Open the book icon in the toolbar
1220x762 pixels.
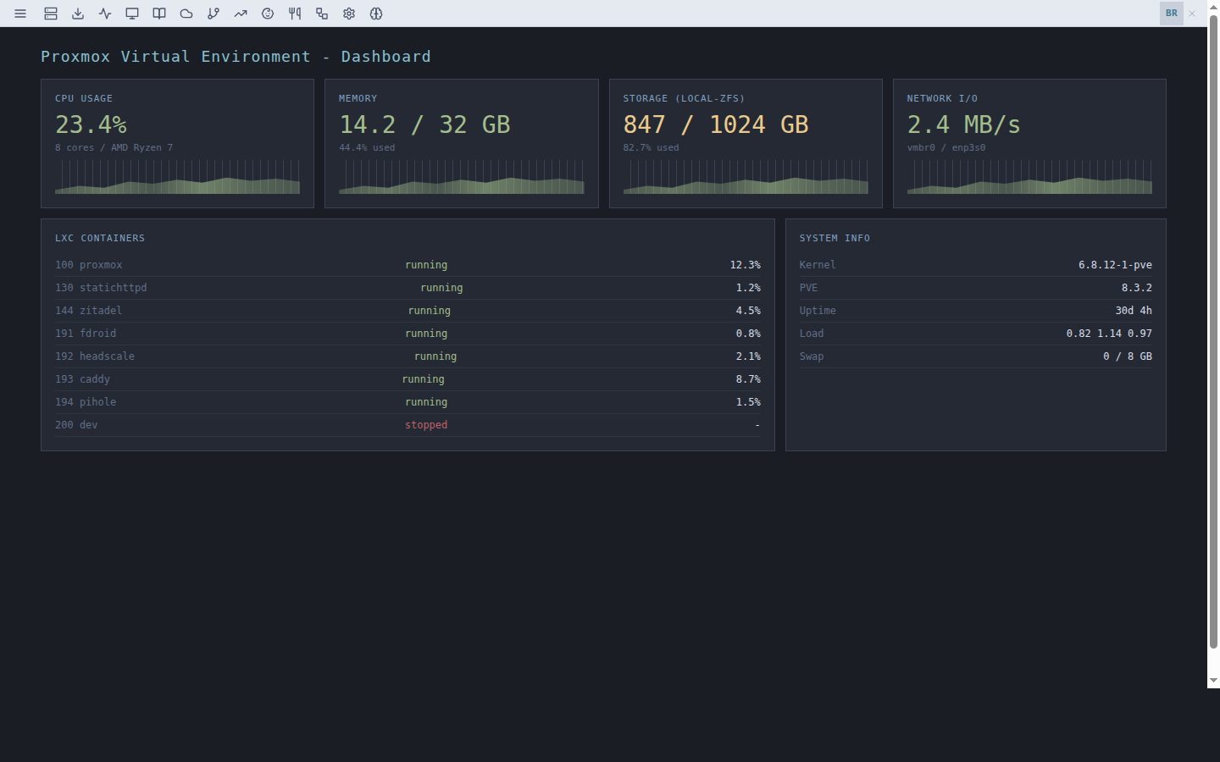tap(159, 14)
